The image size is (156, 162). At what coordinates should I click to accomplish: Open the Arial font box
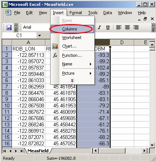point(36,27)
